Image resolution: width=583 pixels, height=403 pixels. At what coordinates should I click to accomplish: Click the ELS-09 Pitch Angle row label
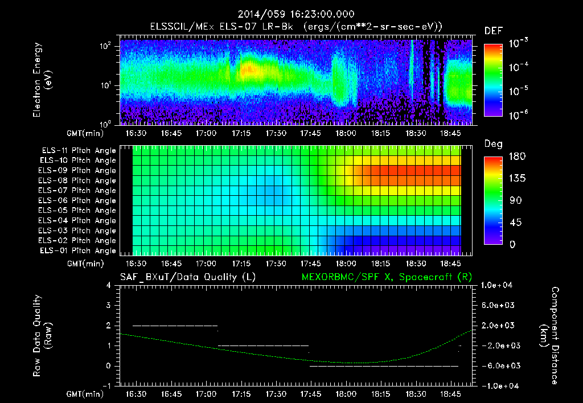77,171
